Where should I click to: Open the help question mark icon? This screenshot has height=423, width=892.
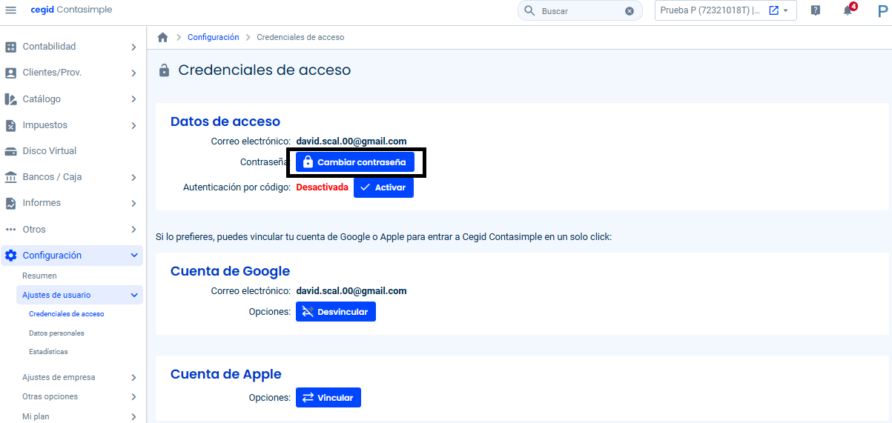point(816,10)
